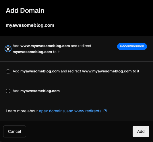The image size is (153, 142).
Task: Click the 'Add Domain' dialog title
Action: [x=25, y=11]
